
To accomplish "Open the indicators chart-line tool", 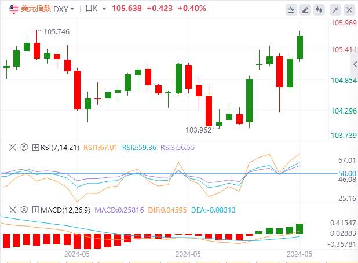I will [291, 10].
